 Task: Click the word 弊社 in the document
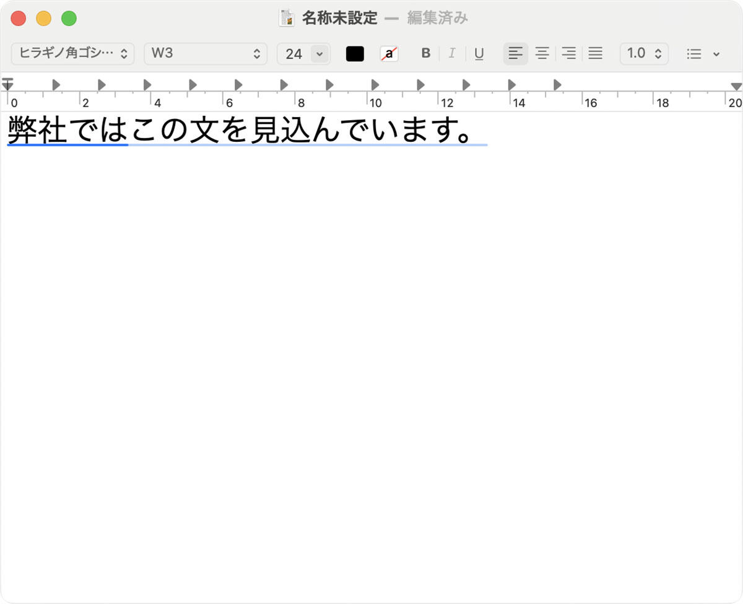[37, 129]
